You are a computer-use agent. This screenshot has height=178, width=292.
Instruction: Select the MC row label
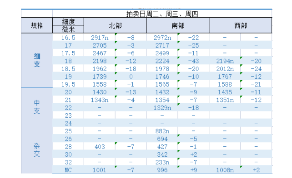[x=68, y=170]
